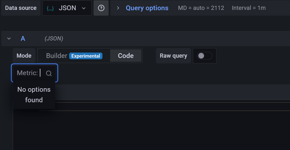Click the Raw query label
Image resolution: width=290 pixels, height=150 pixels.
(173, 56)
